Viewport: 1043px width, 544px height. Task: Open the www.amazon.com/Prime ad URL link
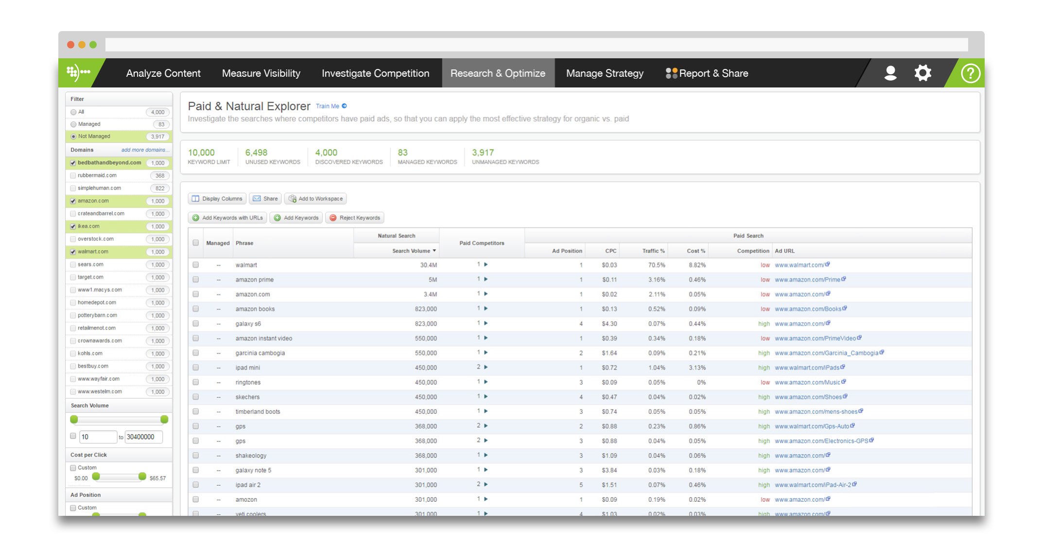point(807,280)
